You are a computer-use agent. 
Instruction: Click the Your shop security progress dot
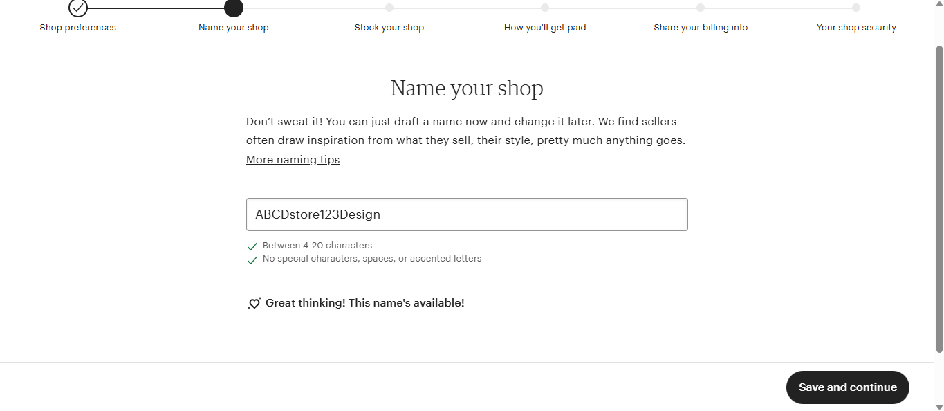click(x=855, y=8)
